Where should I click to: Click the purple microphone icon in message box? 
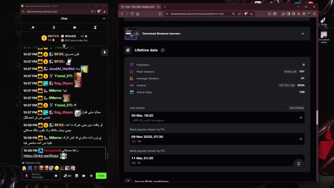(26, 176)
